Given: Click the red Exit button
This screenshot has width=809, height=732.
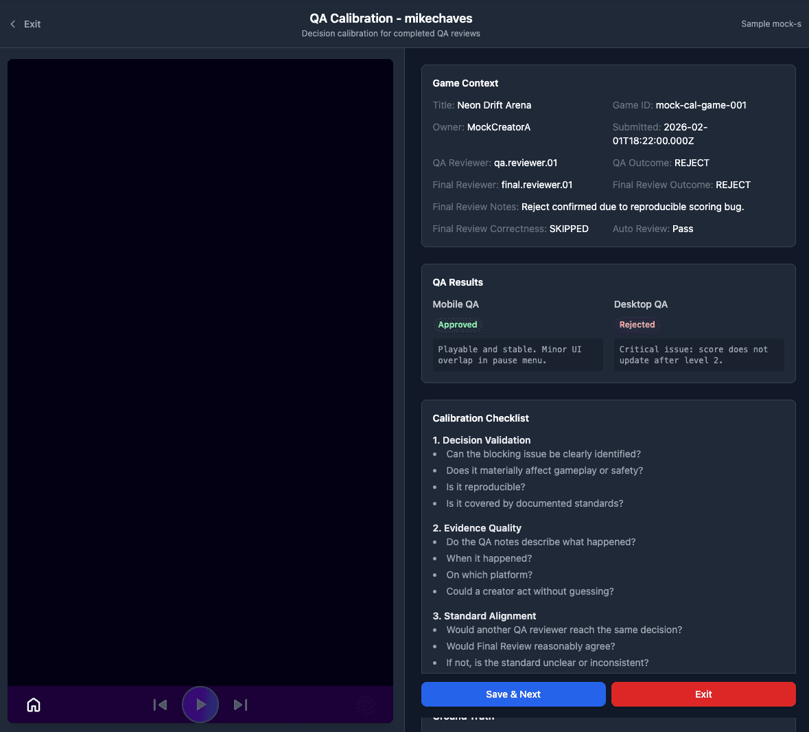Looking at the screenshot, I should (x=703, y=694).
